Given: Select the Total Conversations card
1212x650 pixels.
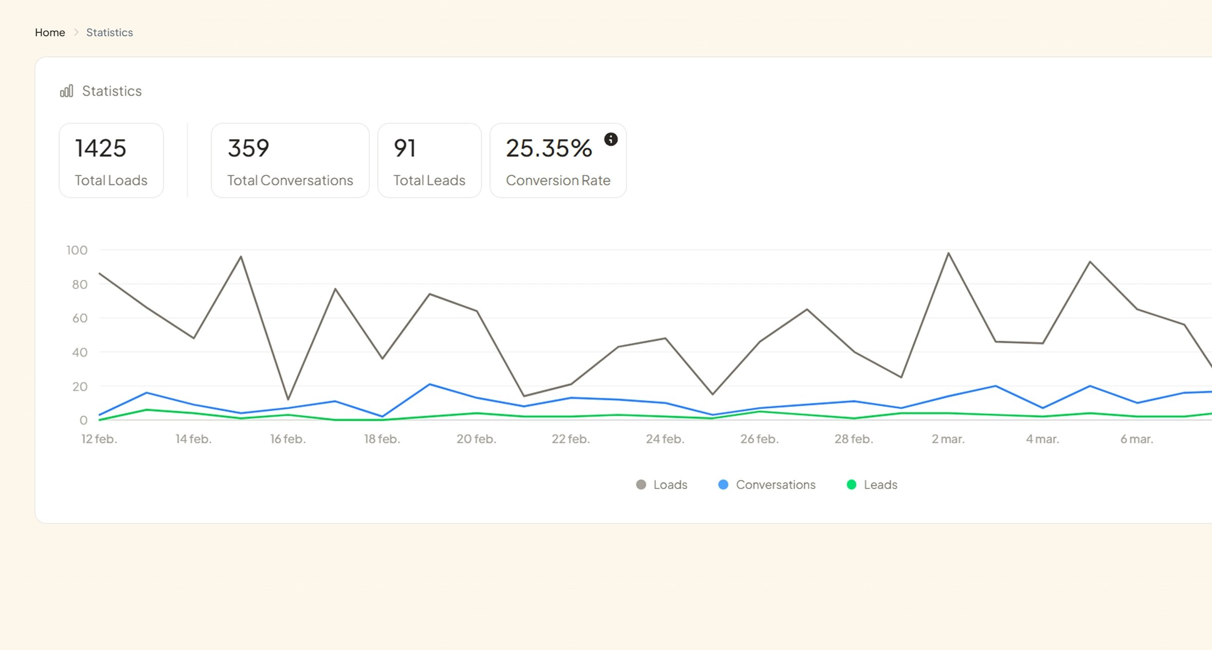Looking at the screenshot, I should [x=290, y=160].
